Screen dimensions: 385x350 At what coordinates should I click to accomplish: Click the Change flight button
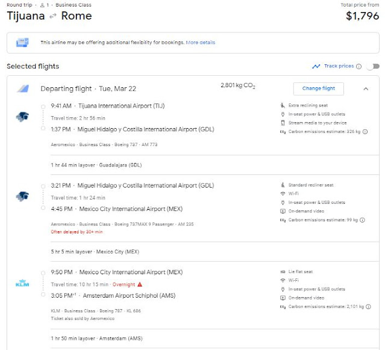pyautogui.click(x=318, y=88)
